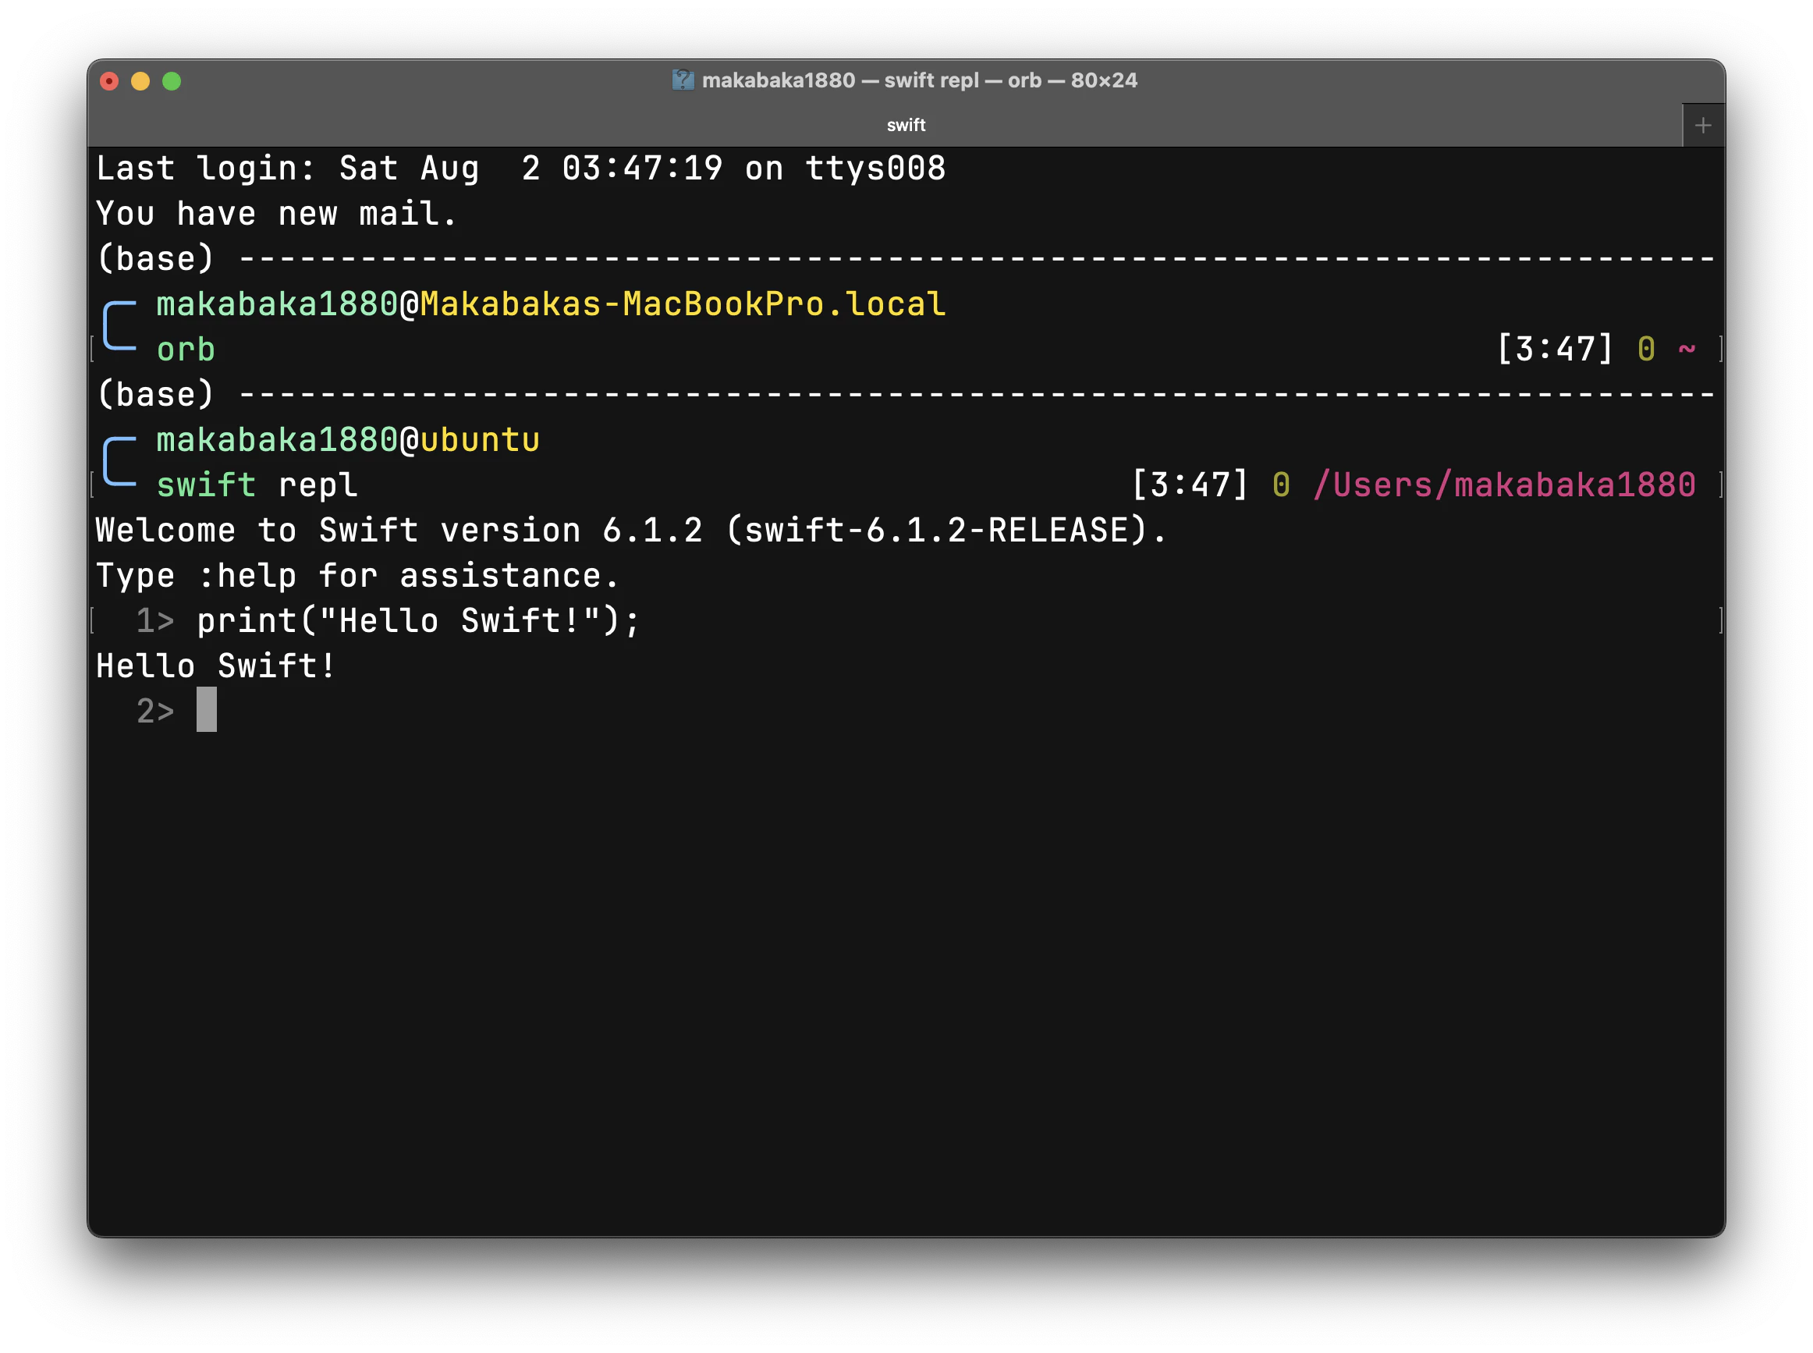Click the 'orb' command text
Screen dimensions: 1813x1353
pyautogui.click(x=186, y=350)
